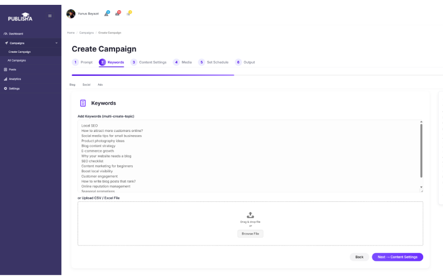Click inside the keywords text area
The height and width of the screenshot is (280, 443).
(x=247, y=156)
